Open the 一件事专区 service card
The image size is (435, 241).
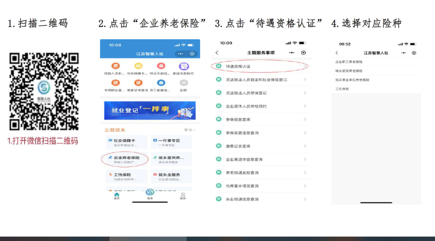171,142
